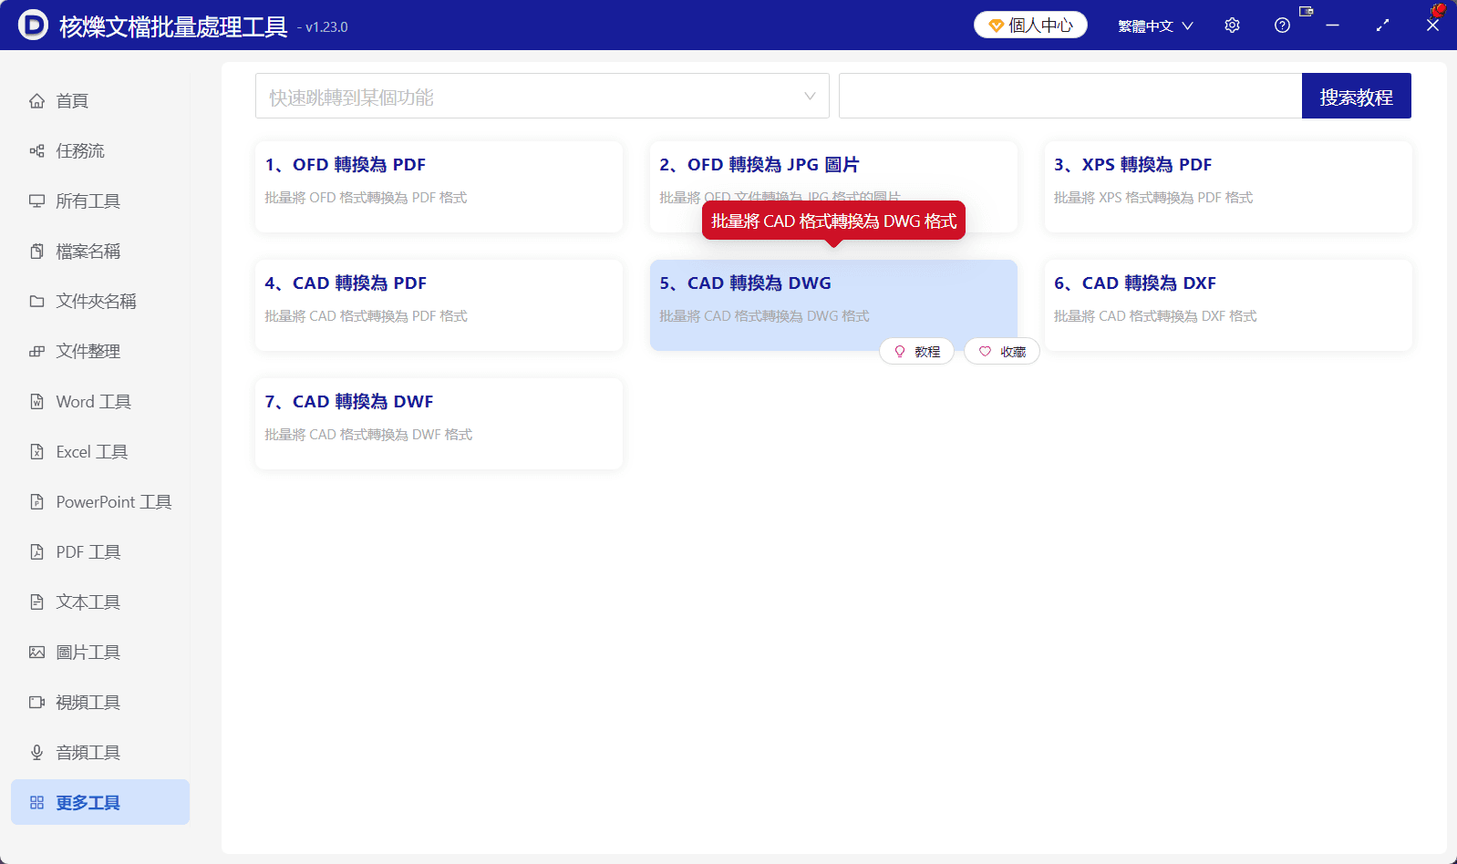Go to 首頁 in the sidebar

tap(100, 100)
